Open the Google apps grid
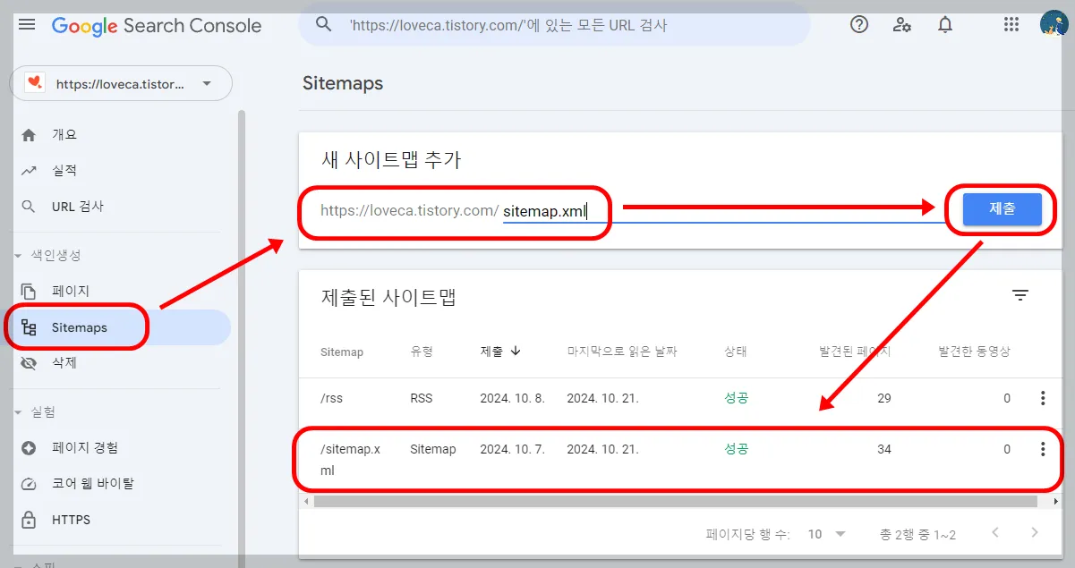The height and width of the screenshot is (568, 1075). [x=1011, y=24]
